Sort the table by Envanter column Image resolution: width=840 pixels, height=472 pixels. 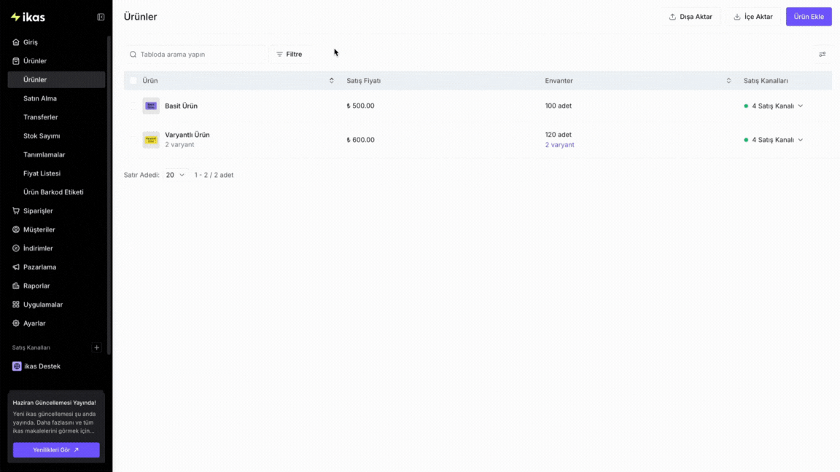click(728, 81)
